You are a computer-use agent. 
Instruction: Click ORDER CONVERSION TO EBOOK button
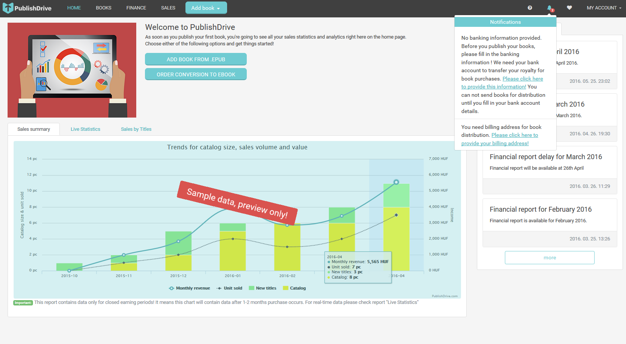pos(196,74)
